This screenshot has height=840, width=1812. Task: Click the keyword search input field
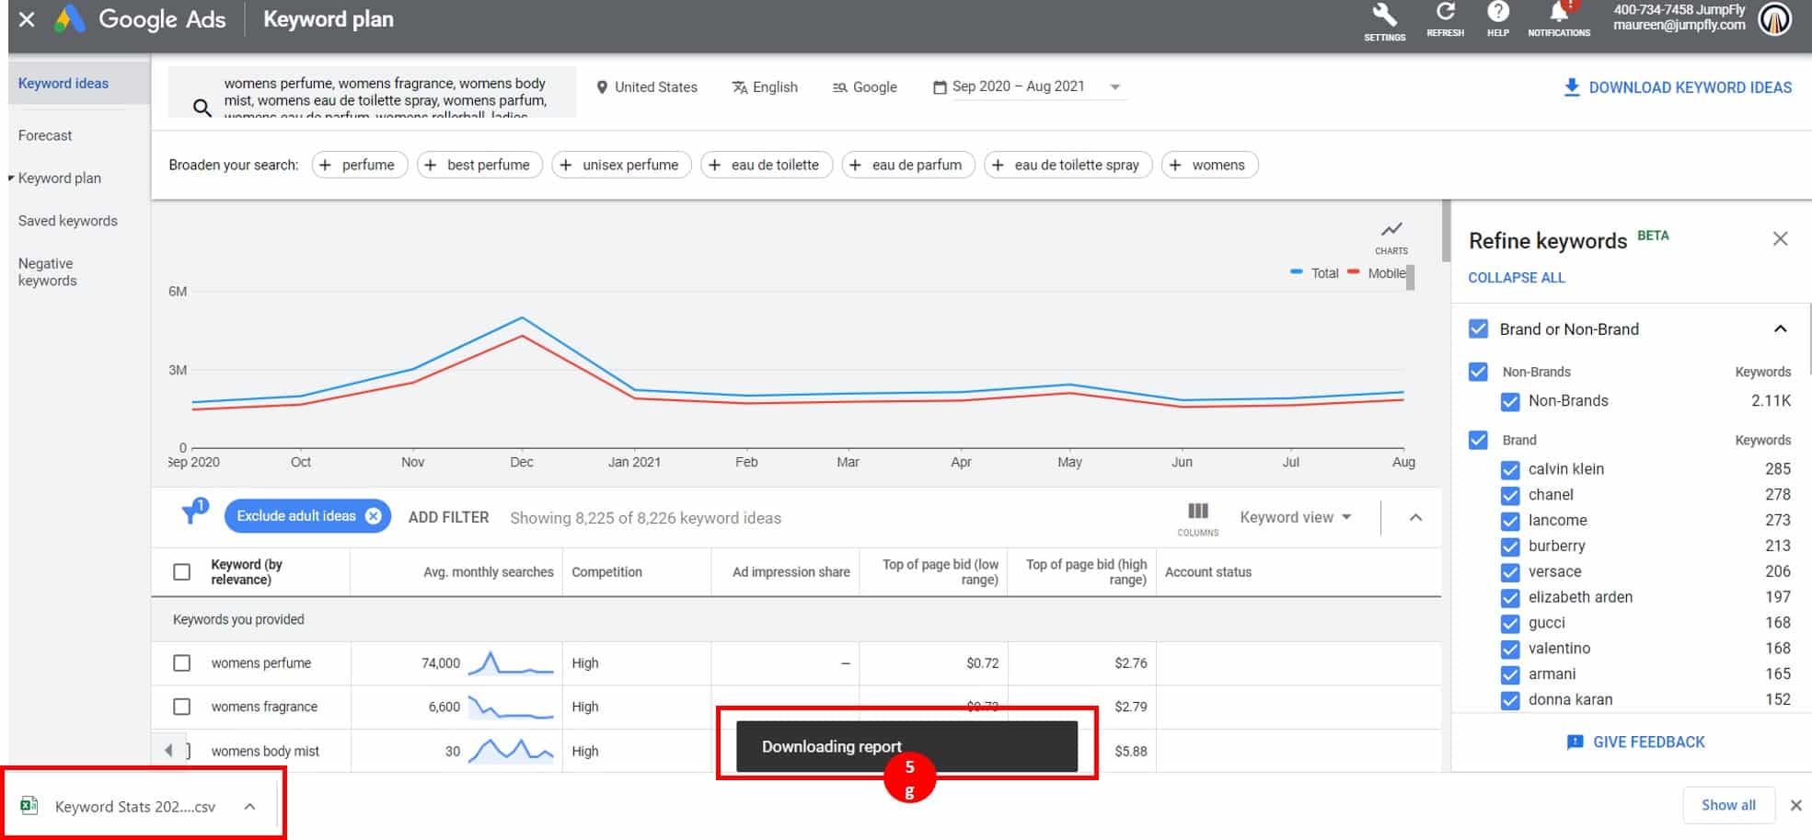(x=372, y=92)
